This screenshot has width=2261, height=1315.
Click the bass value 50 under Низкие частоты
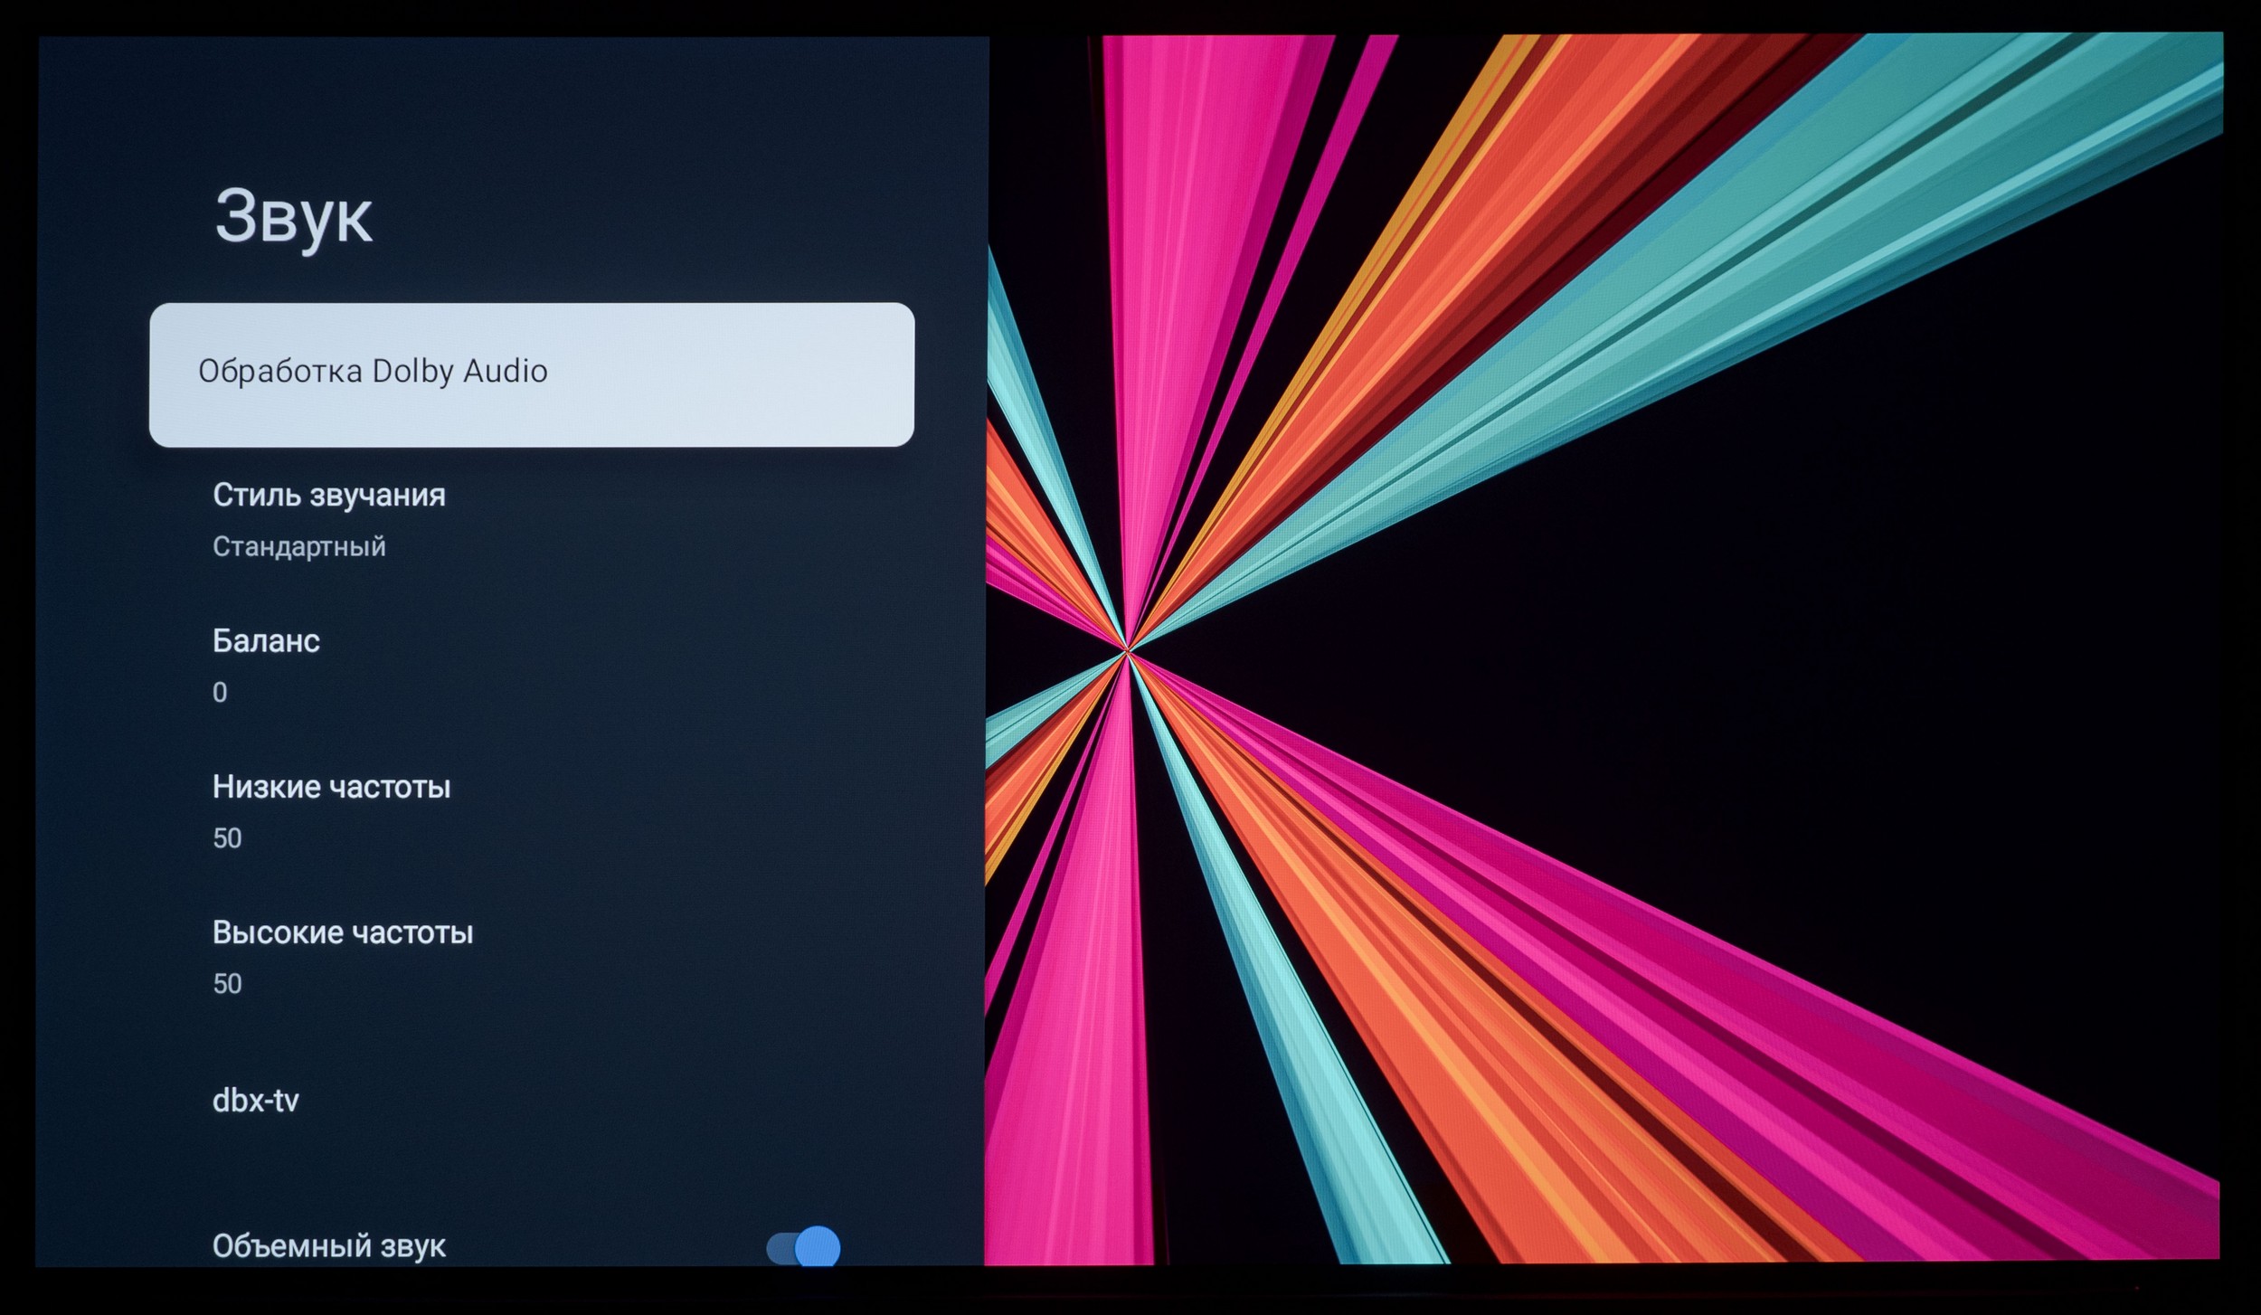tap(227, 838)
